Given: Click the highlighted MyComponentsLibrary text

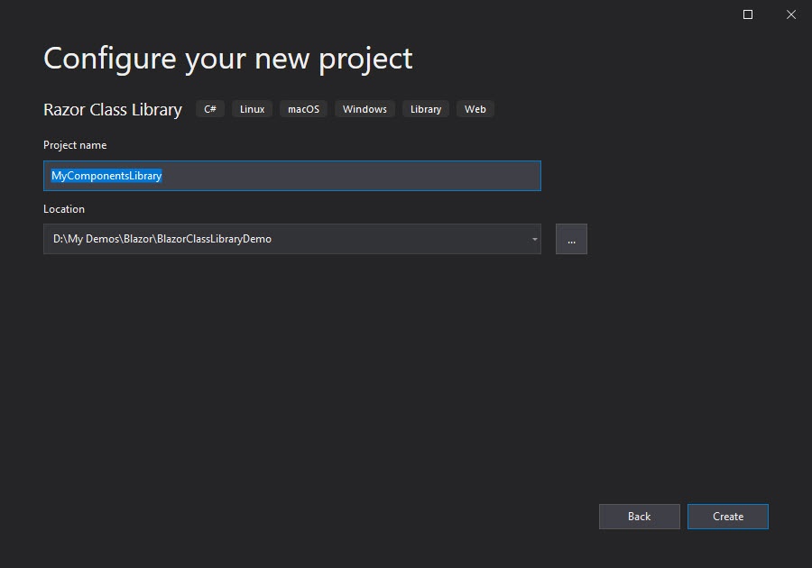Looking at the screenshot, I should point(106,176).
